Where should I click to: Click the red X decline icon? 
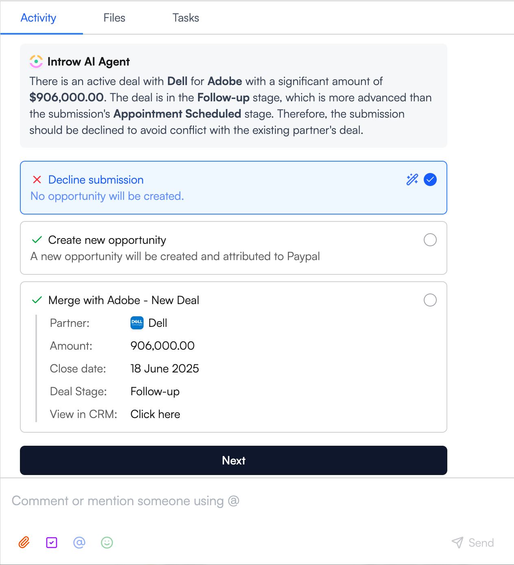pos(37,180)
